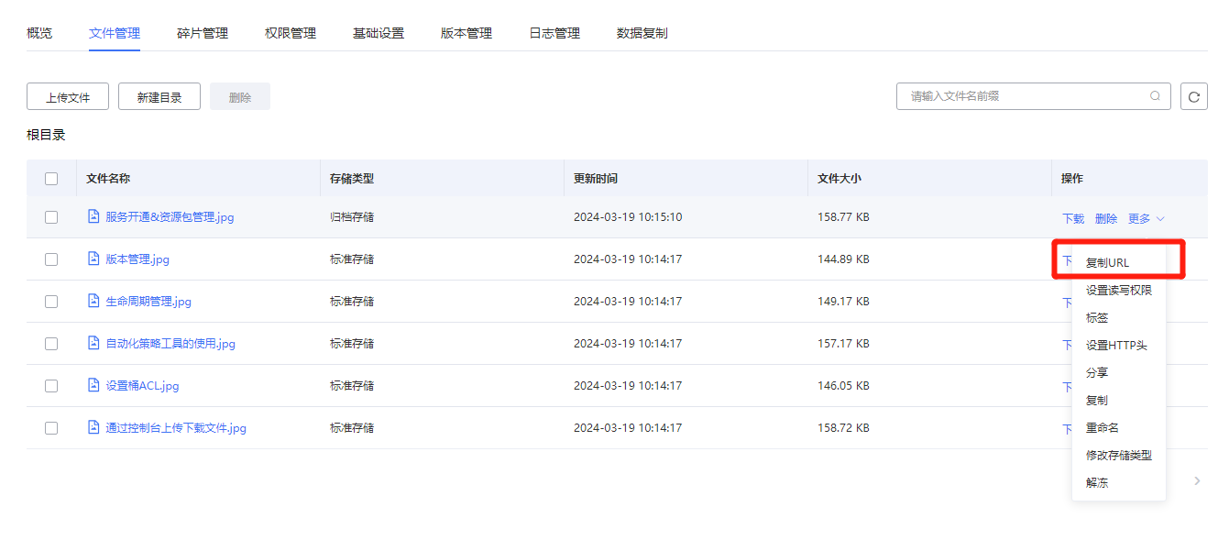This screenshot has height=540, width=1229.
Task: Select 设置读写权限 in the more menu
Action: click(1118, 291)
